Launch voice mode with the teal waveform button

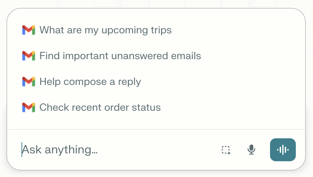click(x=283, y=150)
